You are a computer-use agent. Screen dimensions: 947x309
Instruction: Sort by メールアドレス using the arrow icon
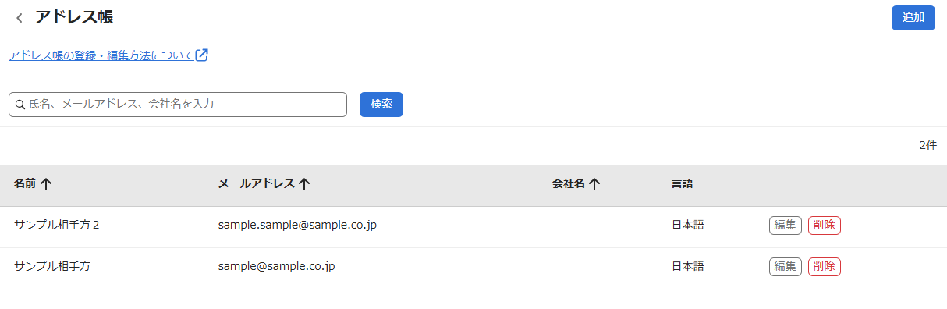click(x=304, y=184)
